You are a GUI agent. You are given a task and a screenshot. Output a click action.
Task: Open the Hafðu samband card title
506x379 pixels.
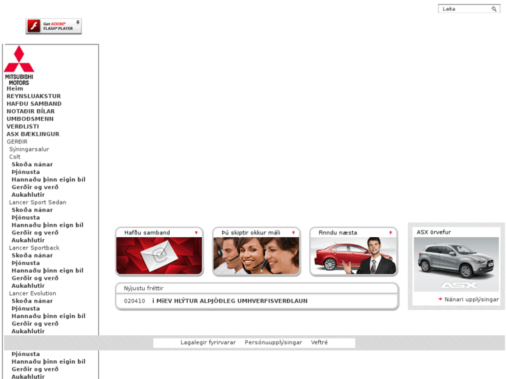coord(147,232)
